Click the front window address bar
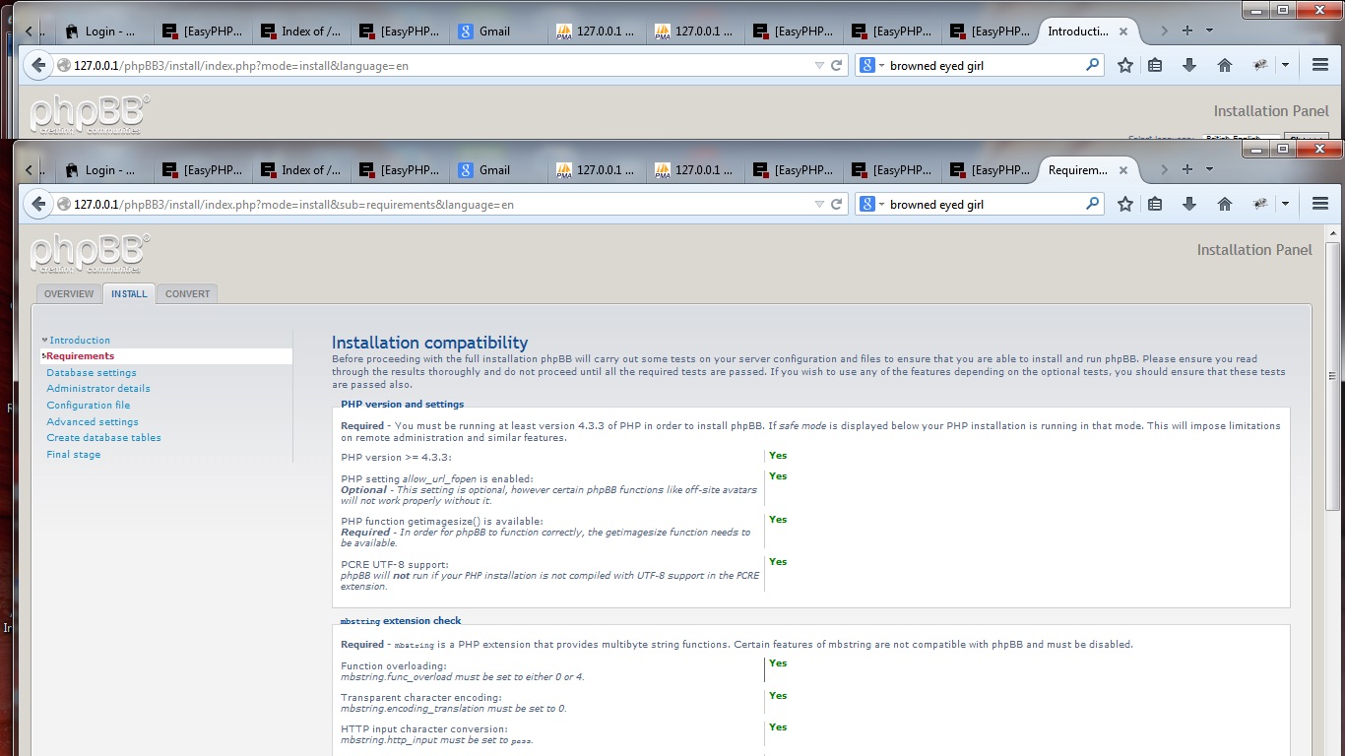1345x756 pixels. click(x=433, y=205)
